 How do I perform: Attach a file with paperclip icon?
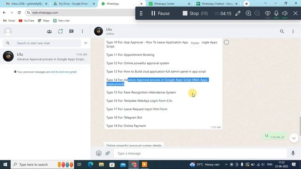pos(108,154)
